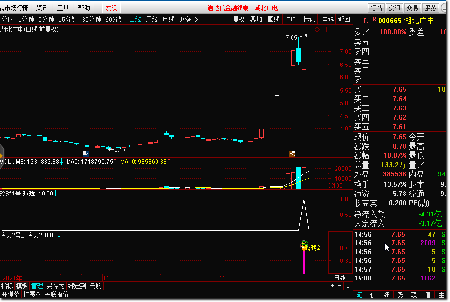Viewport: 450px width, 302px height.
Task: Click the 关联报价 button
Action: pyautogui.click(x=57, y=294)
